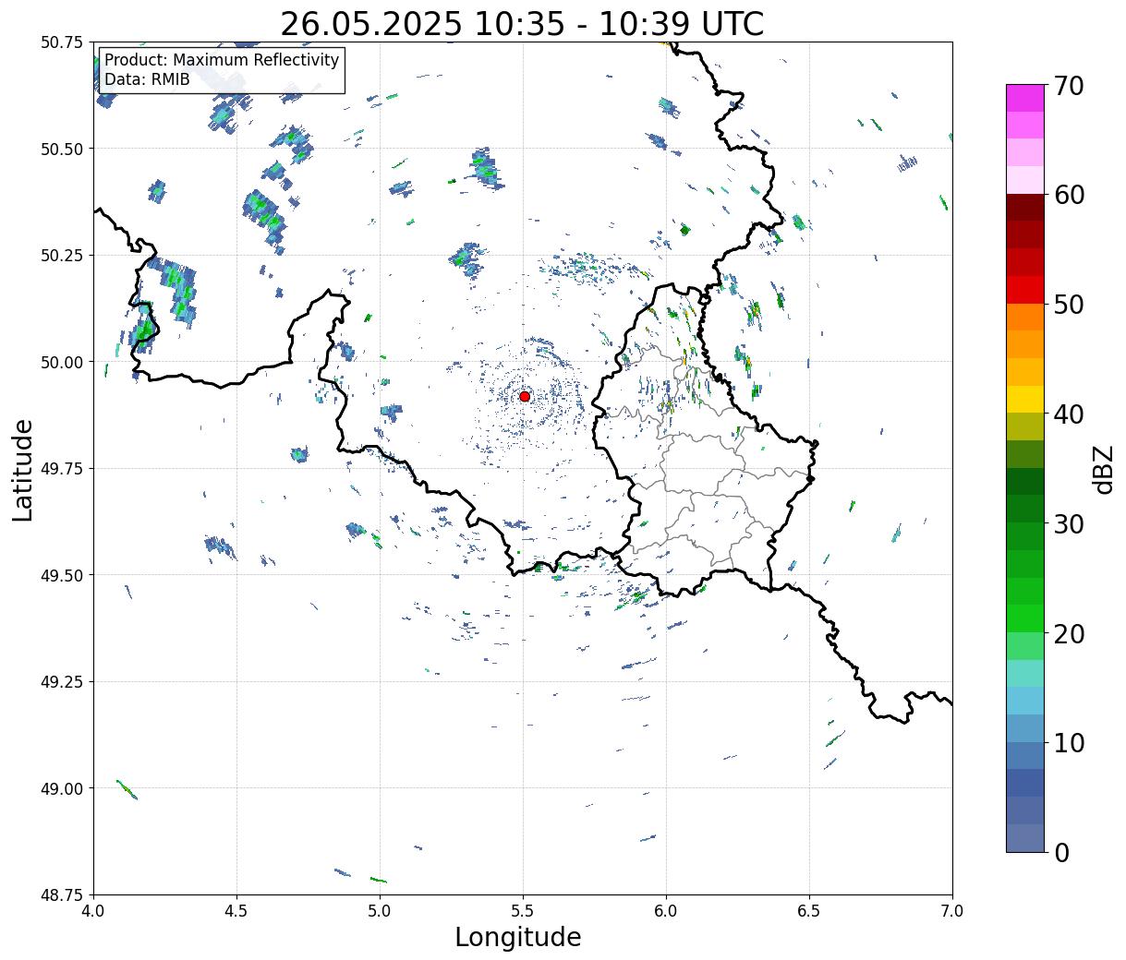This screenshot has height=960, width=1126.
Task: Click the latitude tick label 48.75
Action: [62, 894]
